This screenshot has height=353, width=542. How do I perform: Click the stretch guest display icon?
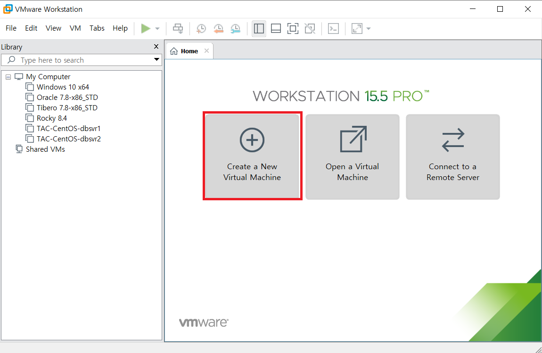coord(357,28)
